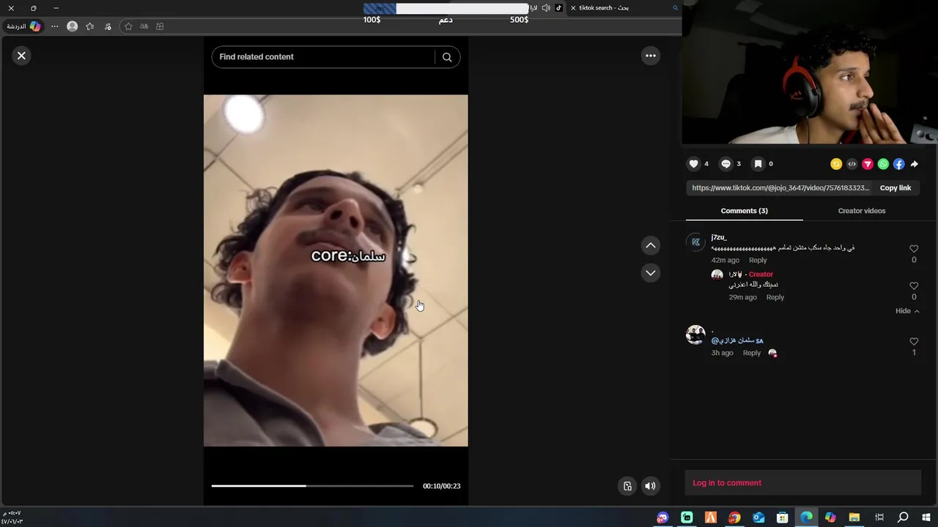
Task: Switch to the Comments (3) tab
Action: (x=744, y=211)
